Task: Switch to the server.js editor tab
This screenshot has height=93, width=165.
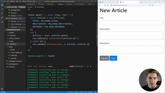Action: (x=41, y=4)
